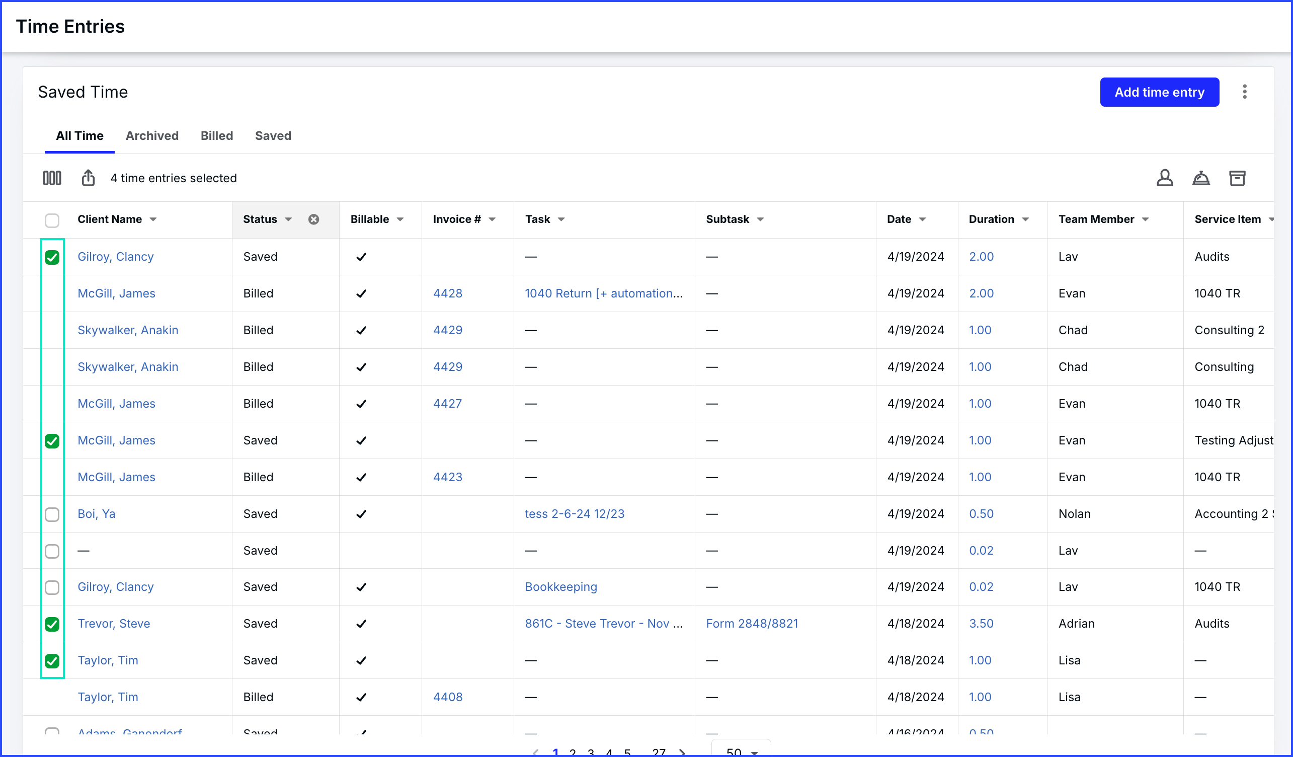Click the assign team member person icon
1293x757 pixels.
click(1165, 178)
